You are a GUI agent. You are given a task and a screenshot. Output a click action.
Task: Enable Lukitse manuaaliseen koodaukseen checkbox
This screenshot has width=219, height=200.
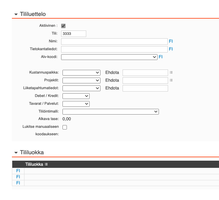[x=65, y=127]
